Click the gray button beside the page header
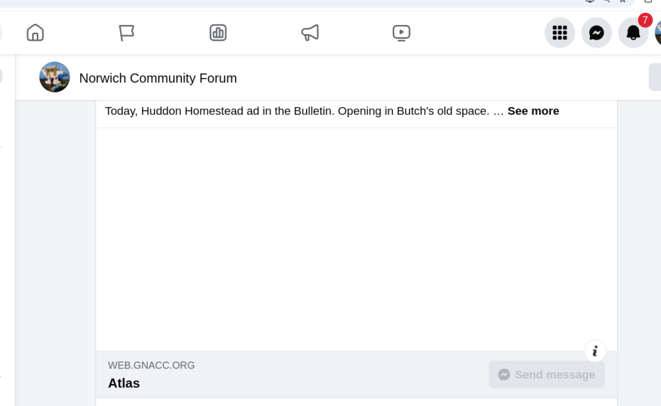 (x=655, y=78)
